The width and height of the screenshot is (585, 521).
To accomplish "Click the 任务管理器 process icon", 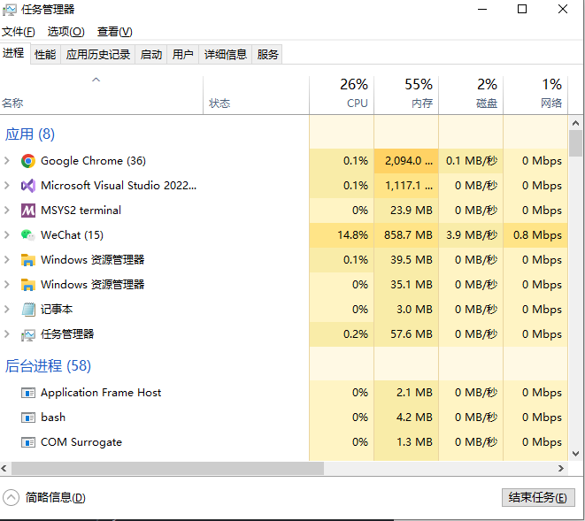I will [28, 334].
